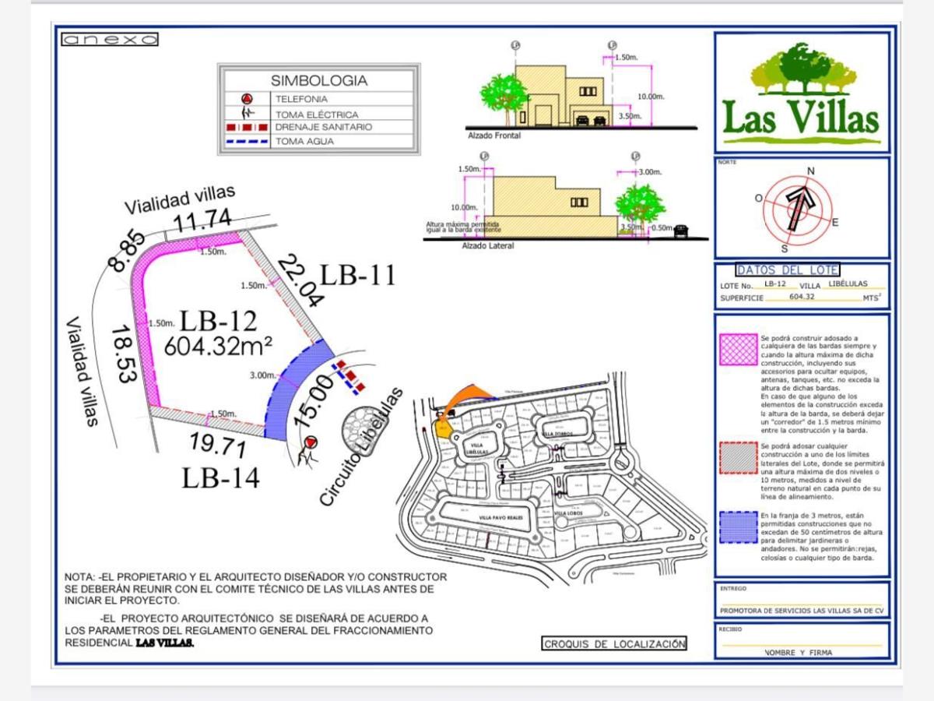Click the green tree in the Alzado Lateral drawing
Viewport: 934px width, 701px height.
coord(640,205)
